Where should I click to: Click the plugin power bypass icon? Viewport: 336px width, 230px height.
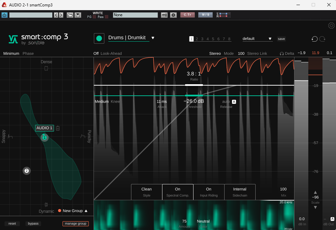[x=4, y=15]
